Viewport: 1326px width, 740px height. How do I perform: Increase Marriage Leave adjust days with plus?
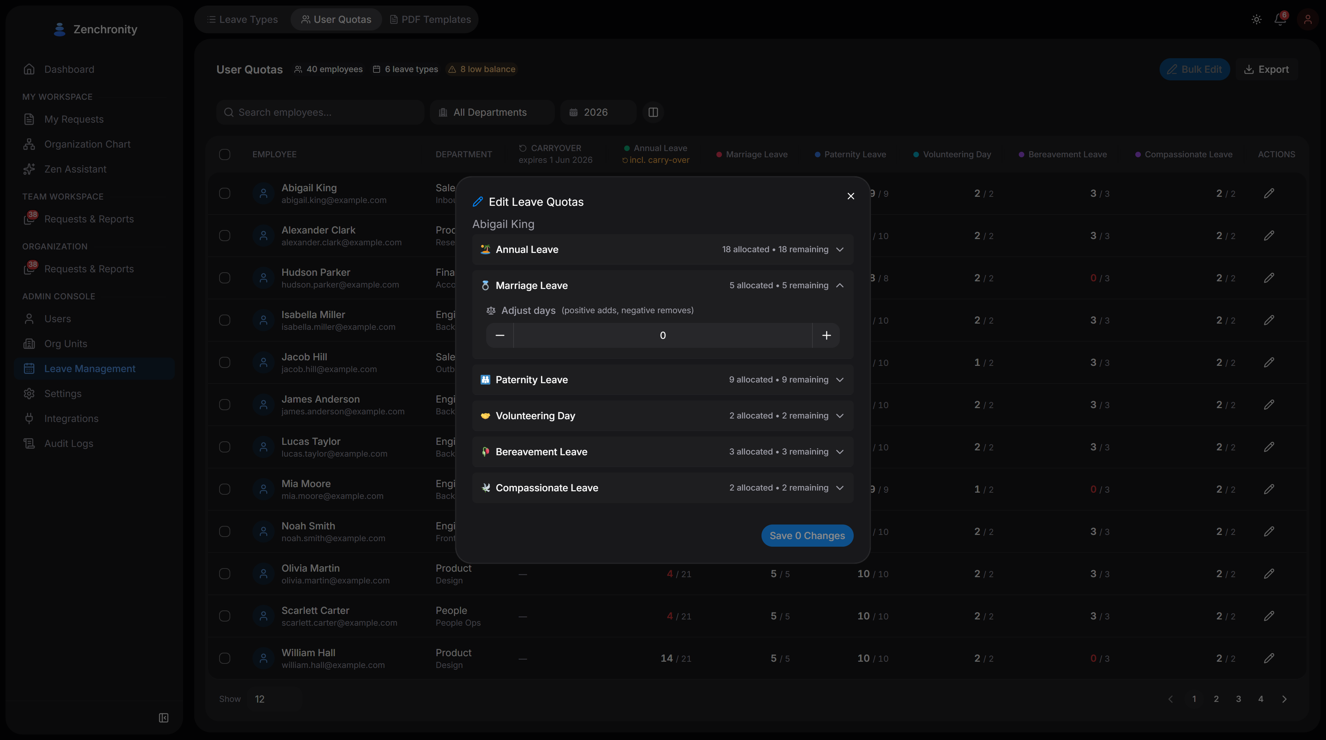click(826, 335)
